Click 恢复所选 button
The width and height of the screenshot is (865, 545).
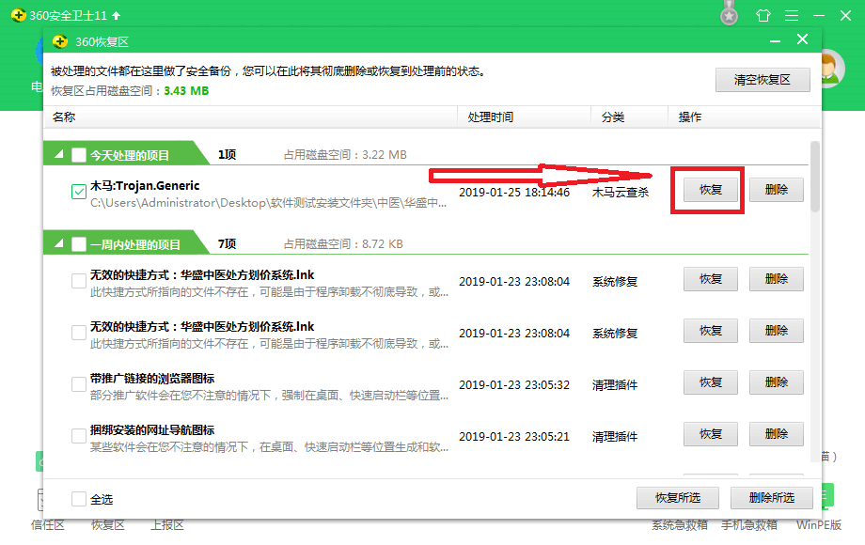click(678, 498)
